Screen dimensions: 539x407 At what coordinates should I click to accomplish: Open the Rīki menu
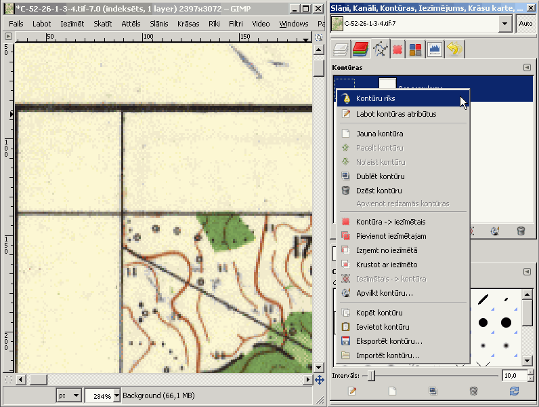click(214, 24)
